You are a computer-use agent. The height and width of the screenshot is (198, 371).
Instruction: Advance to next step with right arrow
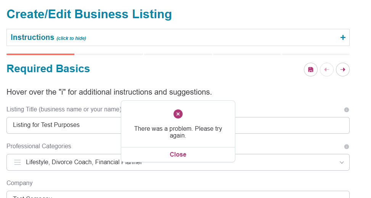point(343,70)
